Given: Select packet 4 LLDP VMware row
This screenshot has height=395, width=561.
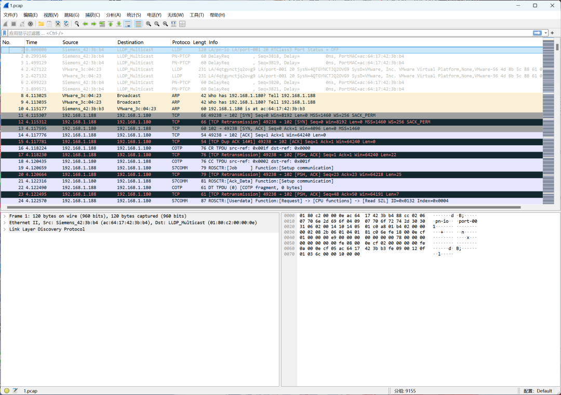Looking at the screenshot, I should (272, 70).
